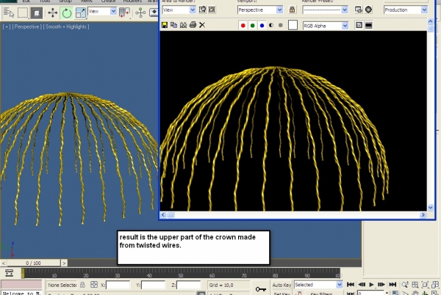
Task: Open Production render mode dropdown
Action: (406, 10)
